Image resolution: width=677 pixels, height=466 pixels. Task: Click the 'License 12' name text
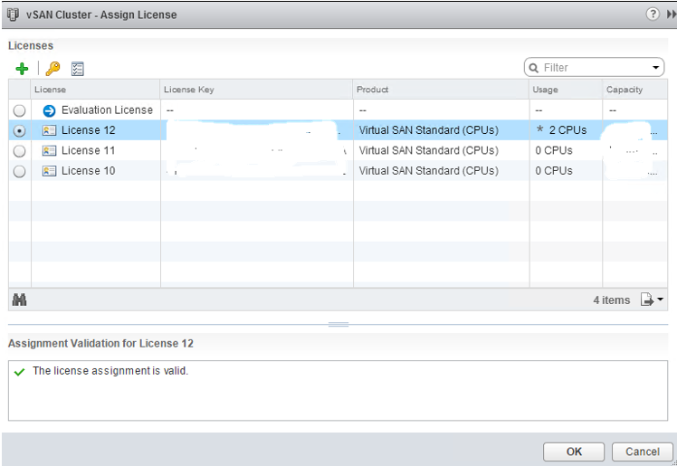pyautogui.click(x=89, y=130)
